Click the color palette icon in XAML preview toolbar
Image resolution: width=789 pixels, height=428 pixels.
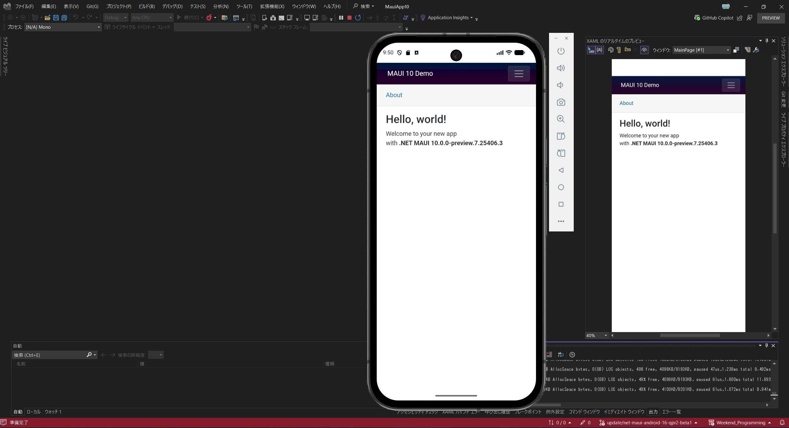coord(611,50)
